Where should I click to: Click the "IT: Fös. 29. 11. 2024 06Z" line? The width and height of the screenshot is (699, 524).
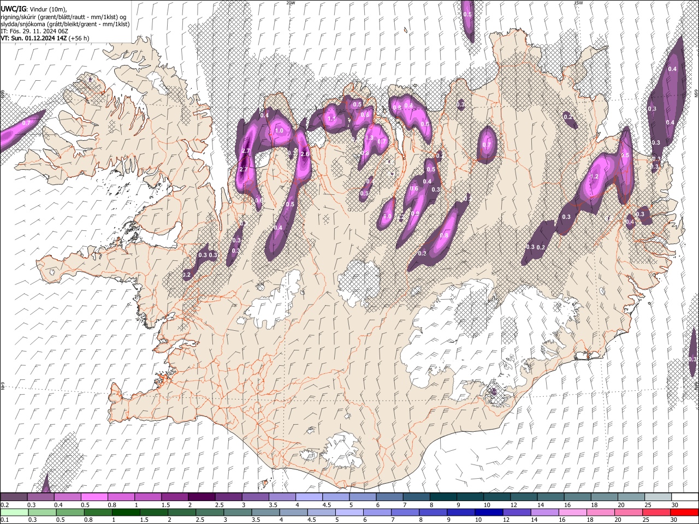[x=34, y=31]
